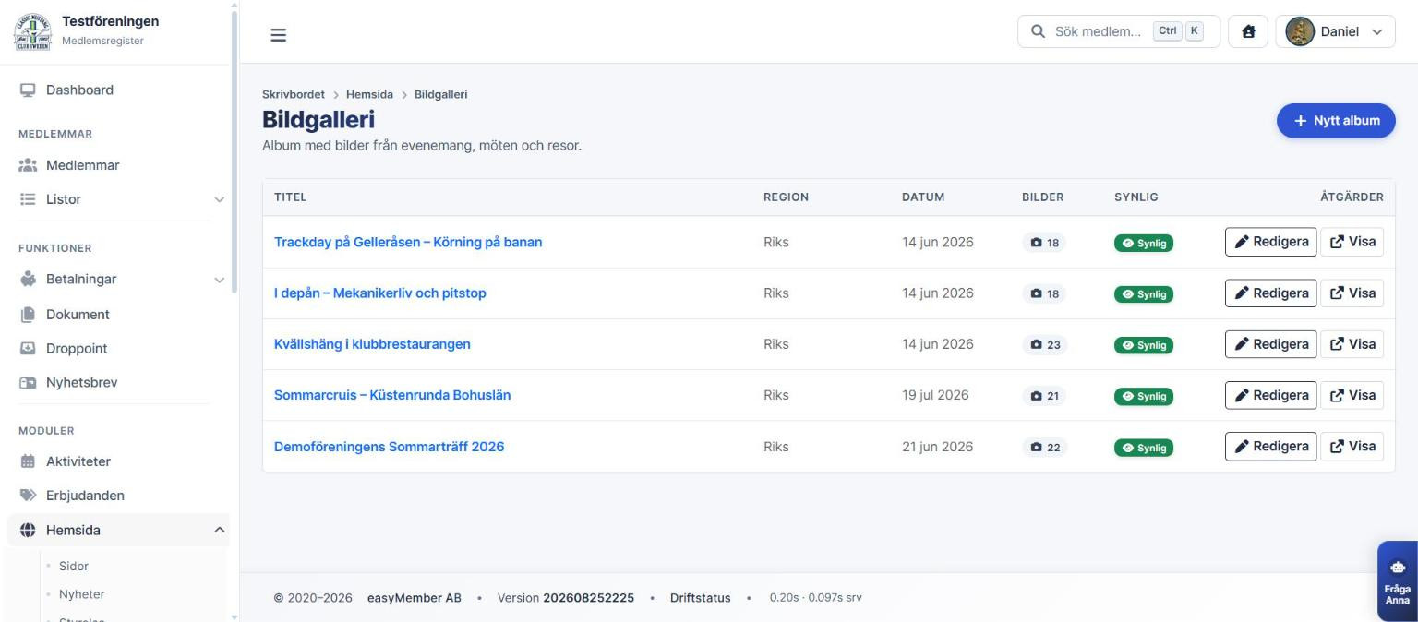The width and height of the screenshot is (1418, 622).
Task: Expand the Listor submenu chevron
Action: click(219, 199)
